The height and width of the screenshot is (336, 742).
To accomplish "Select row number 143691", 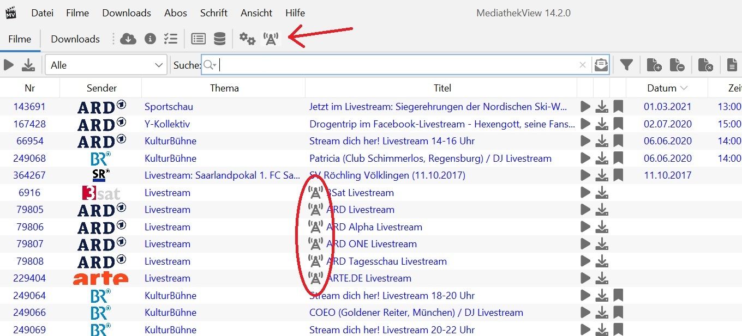I will tap(29, 107).
